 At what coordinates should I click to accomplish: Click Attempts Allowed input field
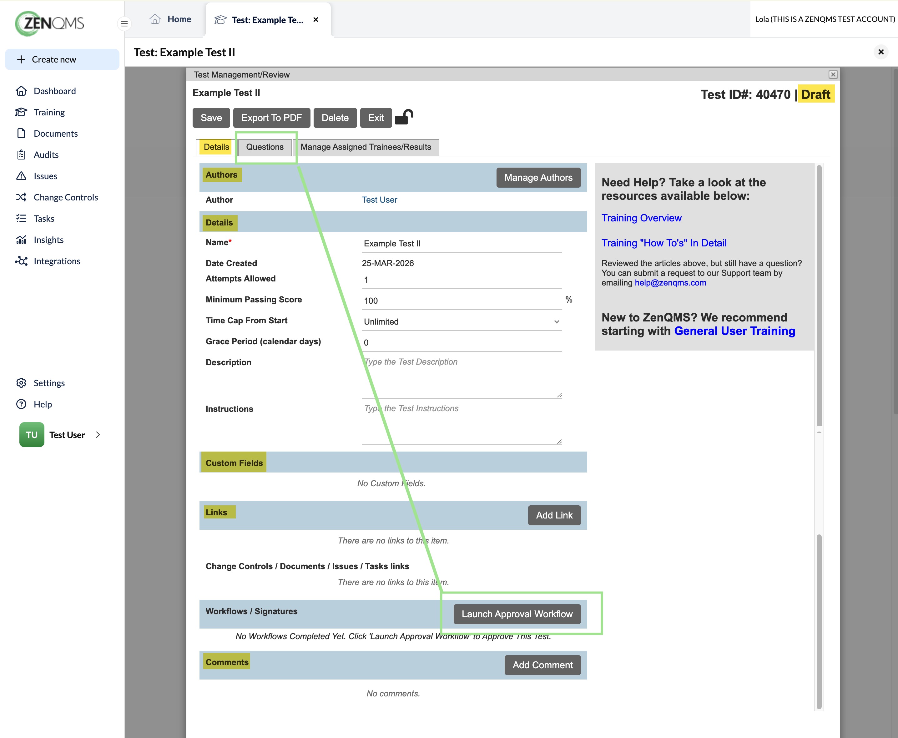pyautogui.click(x=462, y=280)
